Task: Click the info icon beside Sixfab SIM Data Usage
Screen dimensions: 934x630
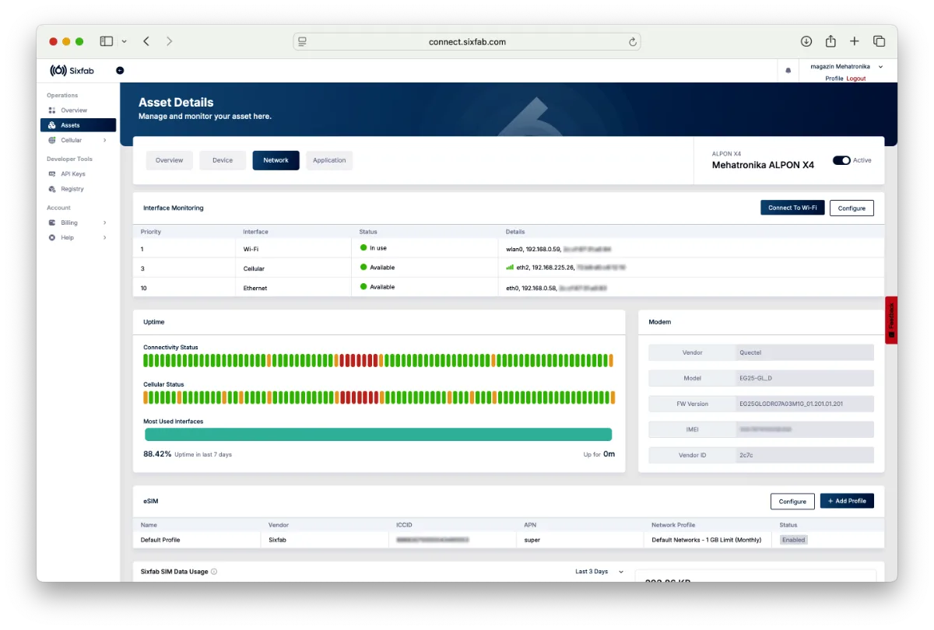Action: point(214,572)
